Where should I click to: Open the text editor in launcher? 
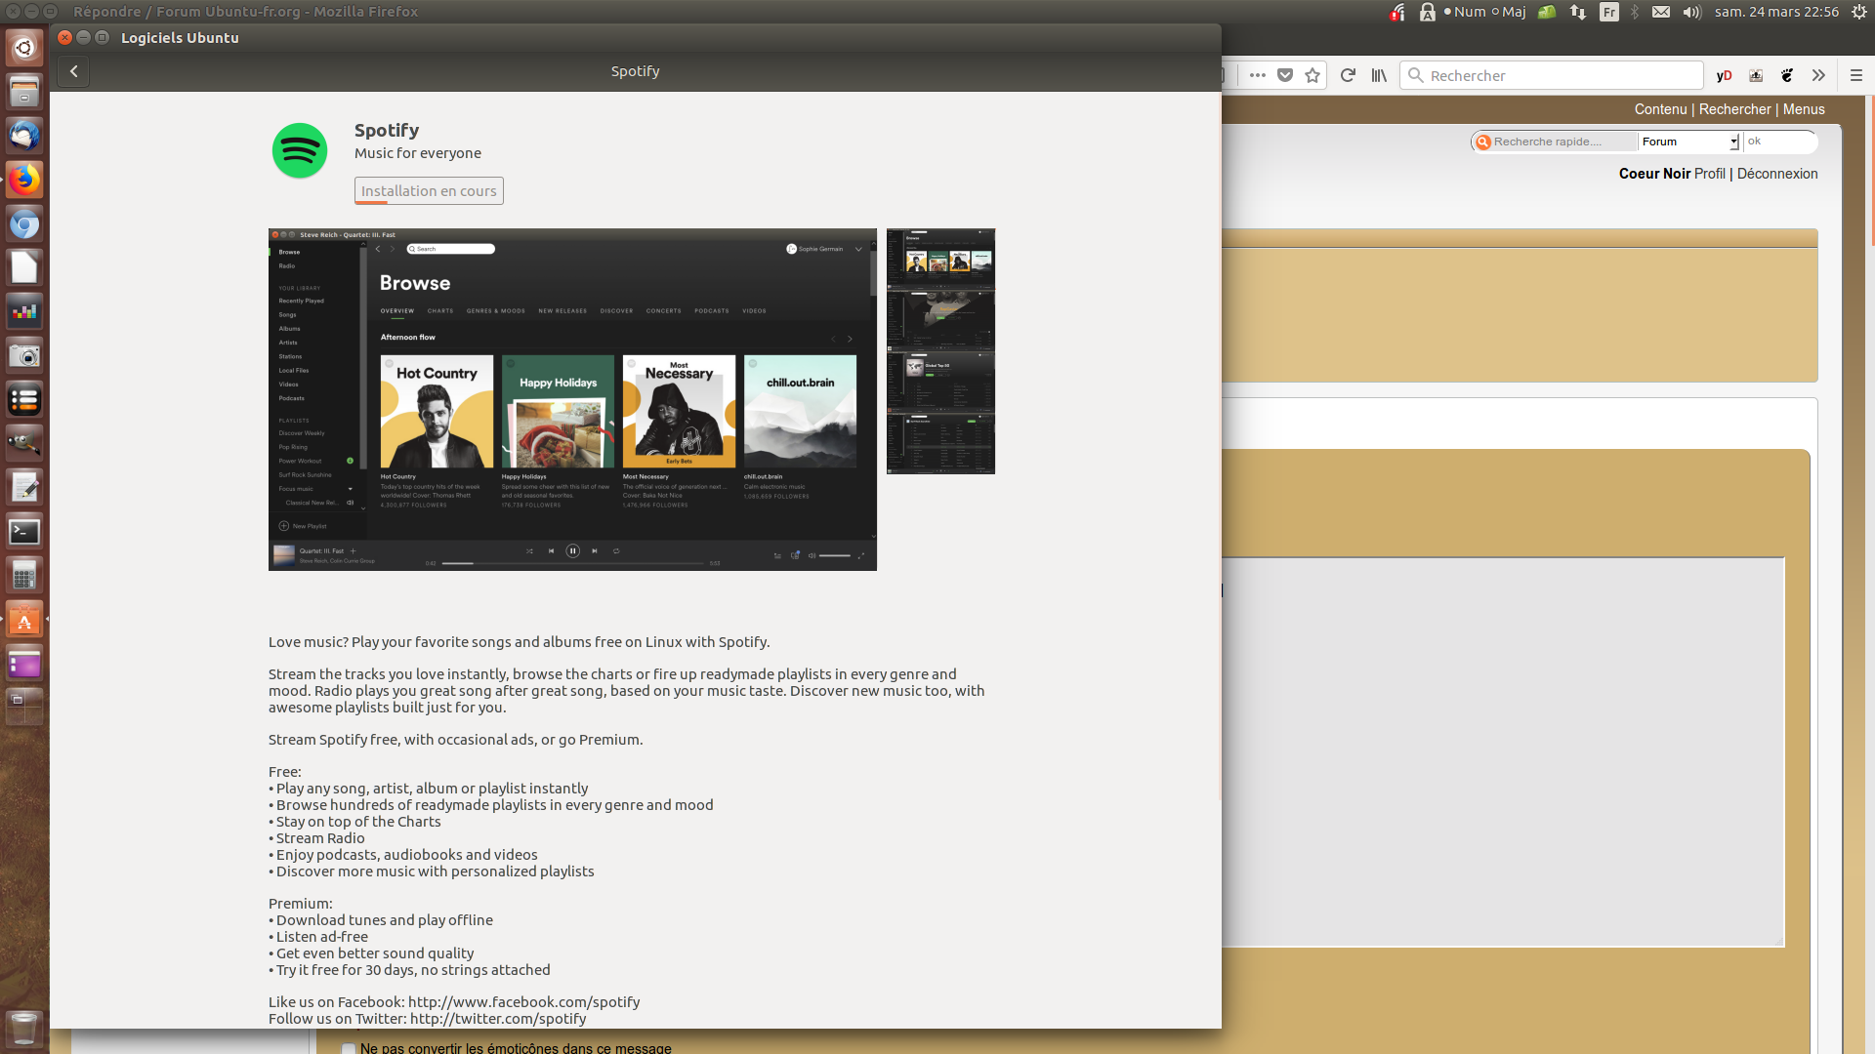pyautogui.click(x=24, y=487)
